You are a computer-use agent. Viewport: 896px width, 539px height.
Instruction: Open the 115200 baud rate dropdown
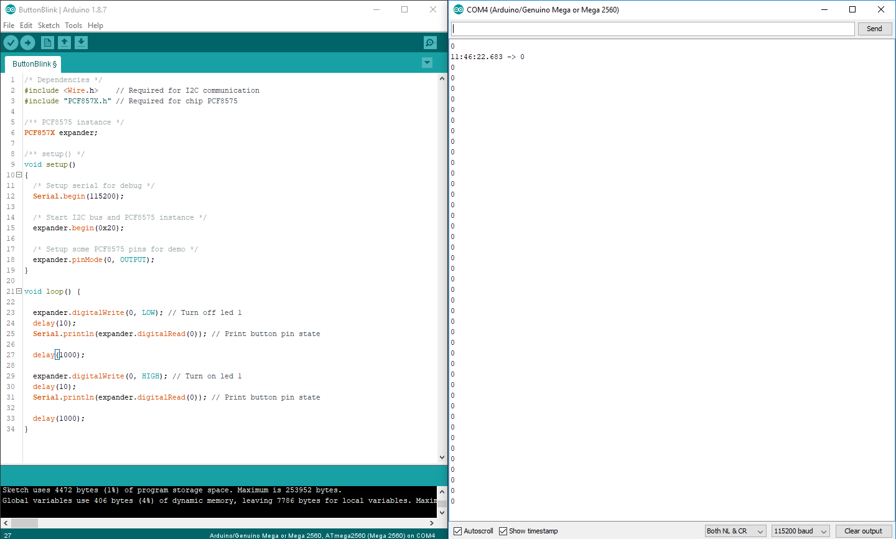pos(801,531)
